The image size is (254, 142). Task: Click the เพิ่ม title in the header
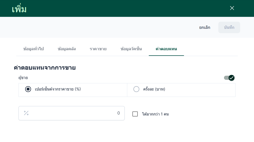tap(19, 9)
